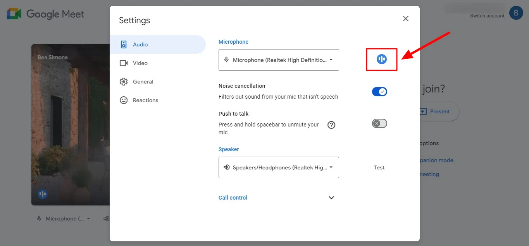Click the Speaker section heading

pyautogui.click(x=229, y=149)
